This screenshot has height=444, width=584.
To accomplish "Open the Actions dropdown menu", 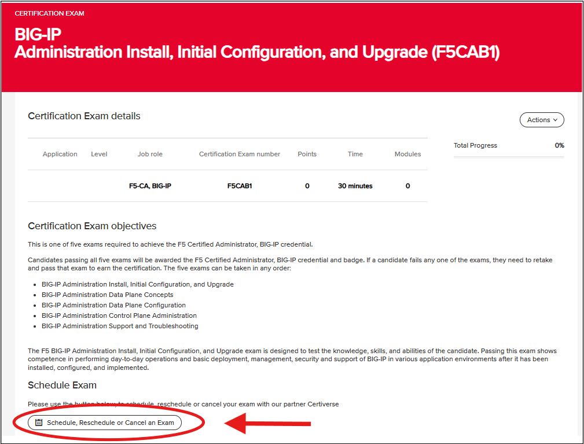I will point(542,120).
